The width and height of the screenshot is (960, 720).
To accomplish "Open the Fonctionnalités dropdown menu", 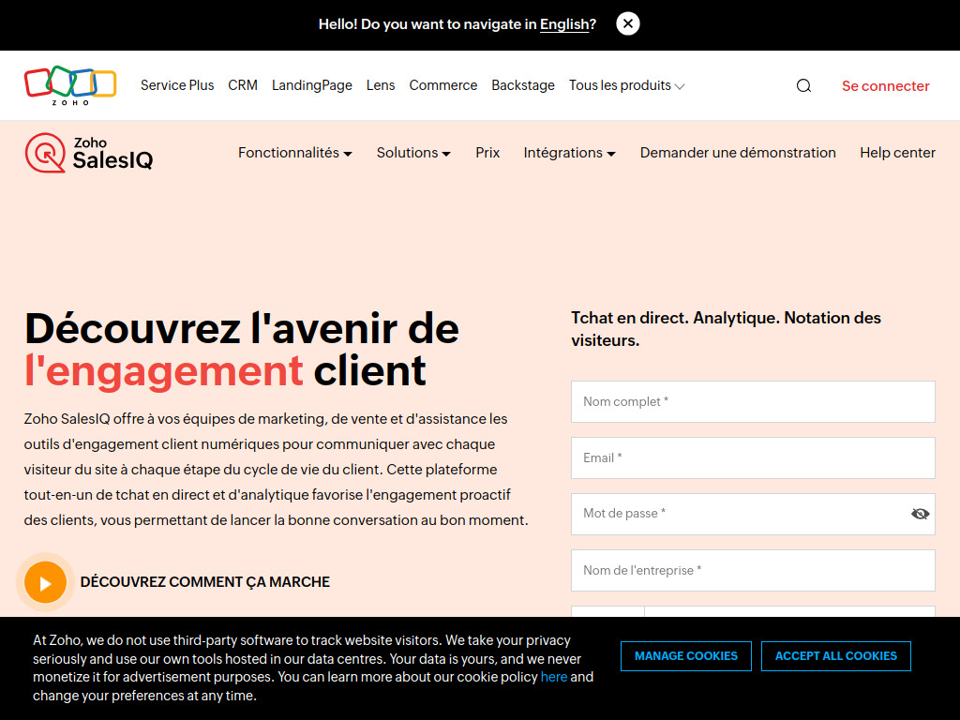I will tap(294, 153).
